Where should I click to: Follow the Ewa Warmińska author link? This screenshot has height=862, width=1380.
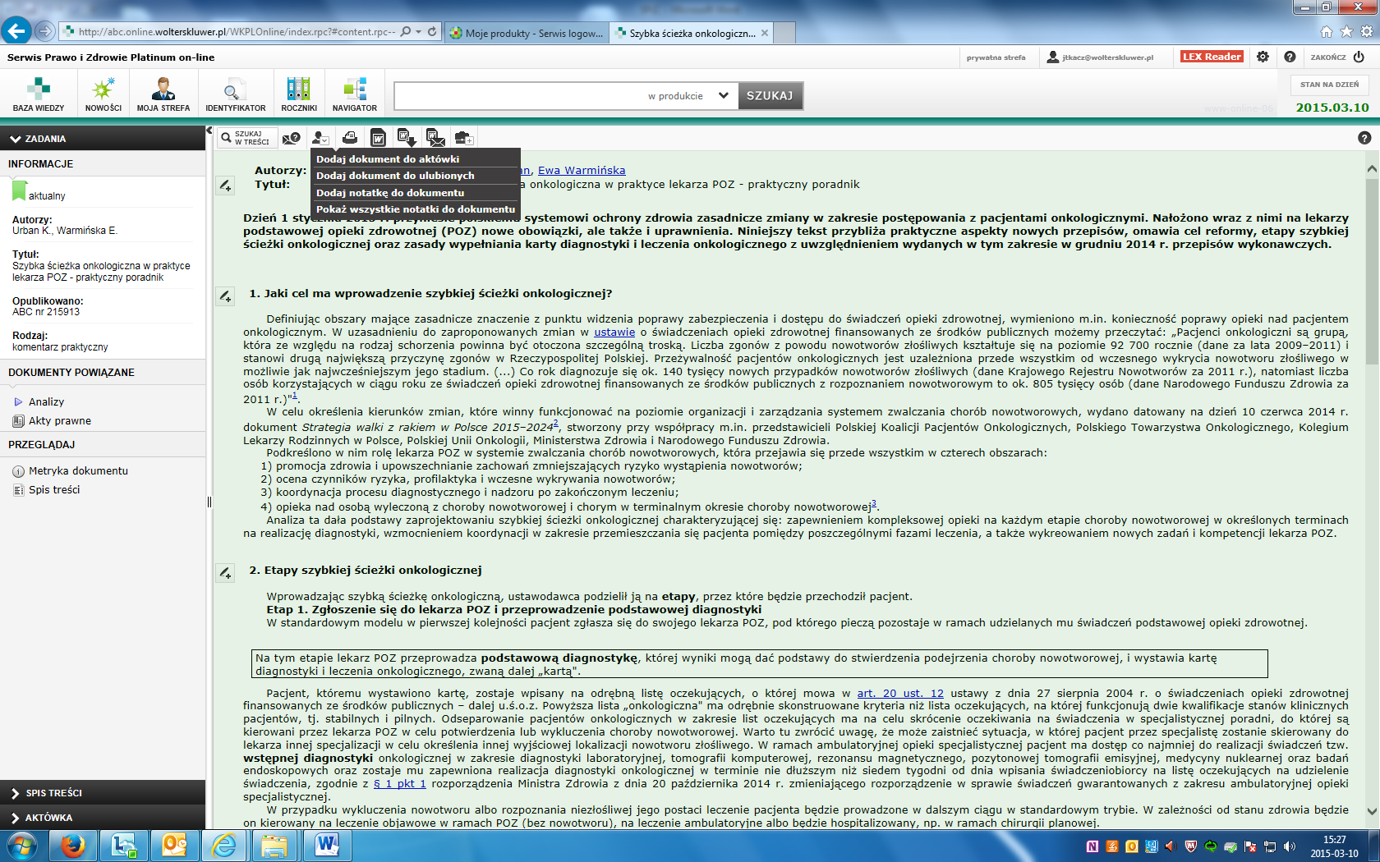pyautogui.click(x=582, y=170)
